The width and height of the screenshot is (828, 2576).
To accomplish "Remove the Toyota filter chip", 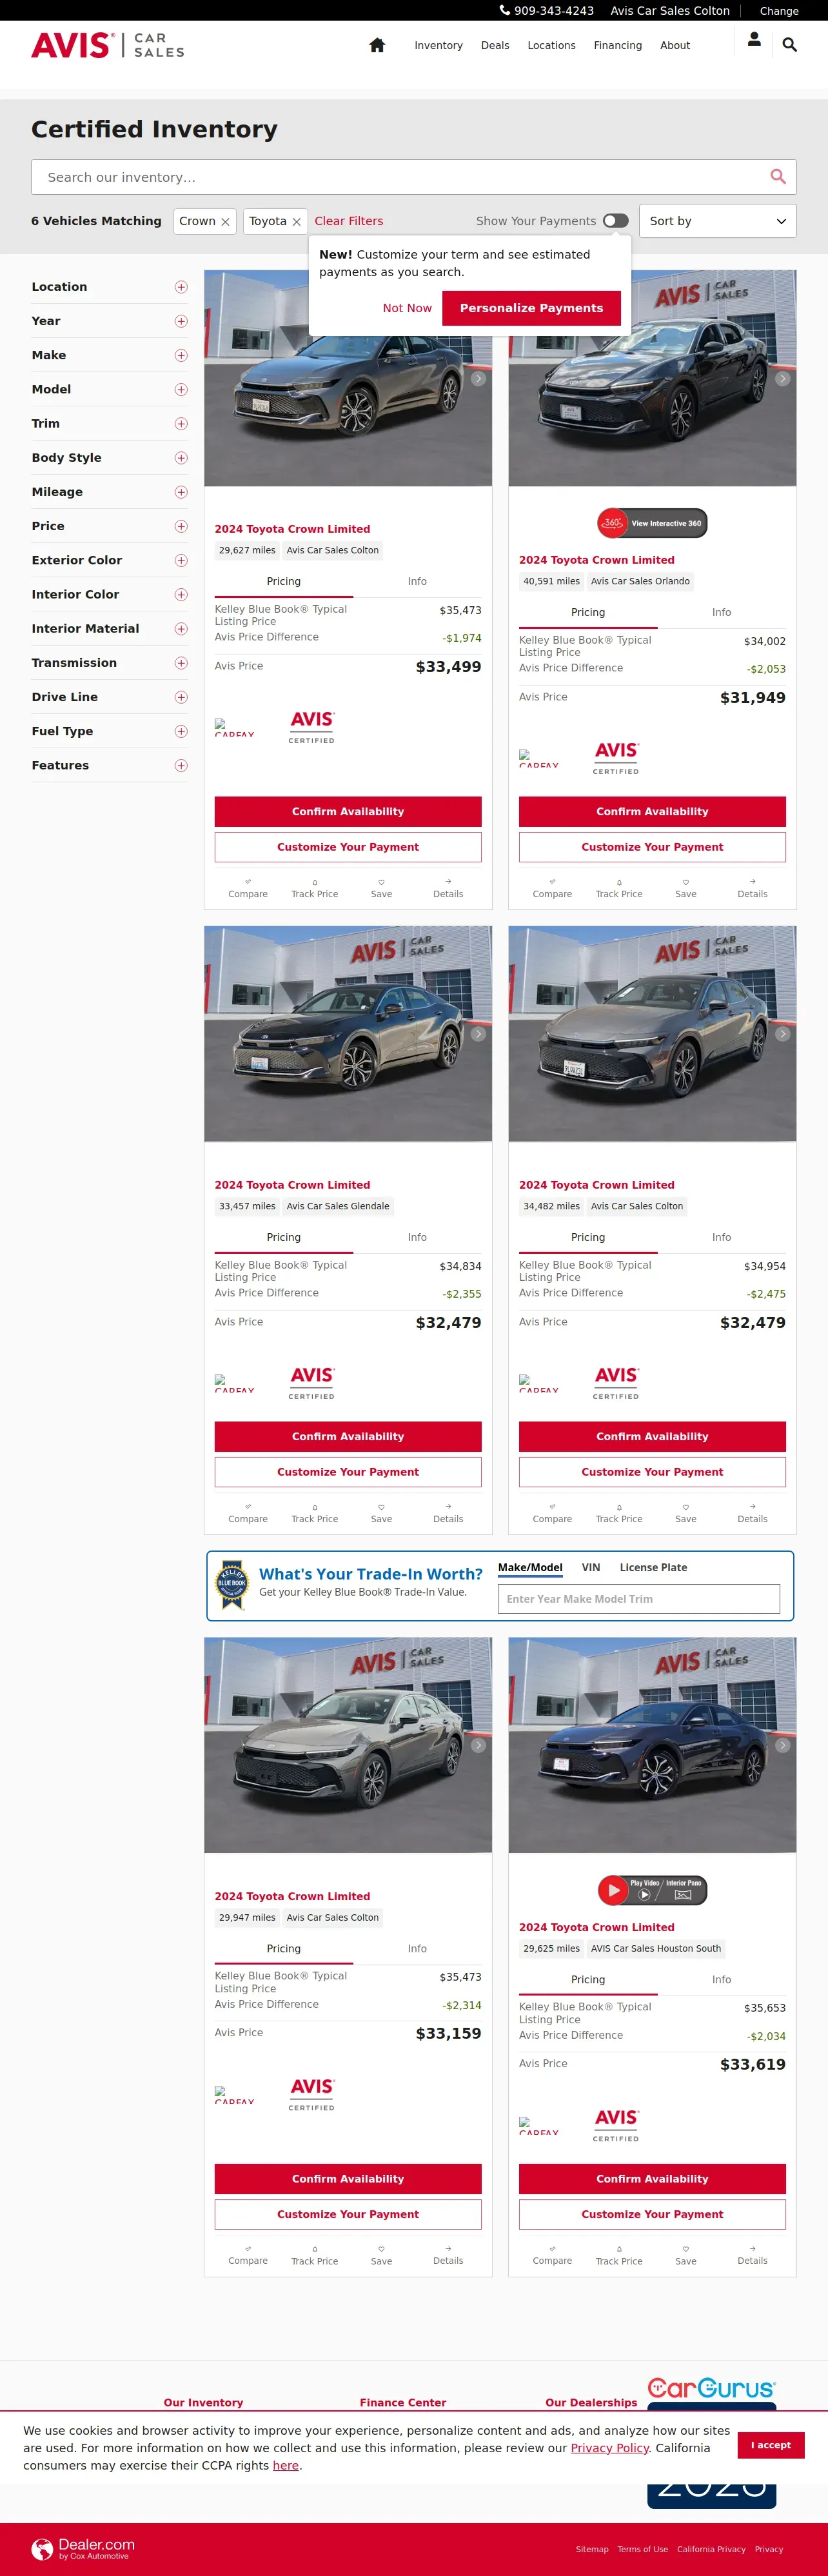I will click(x=296, y=222).
